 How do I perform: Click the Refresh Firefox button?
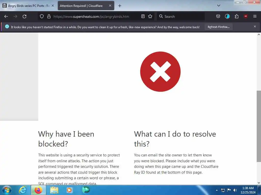(218, 27)
